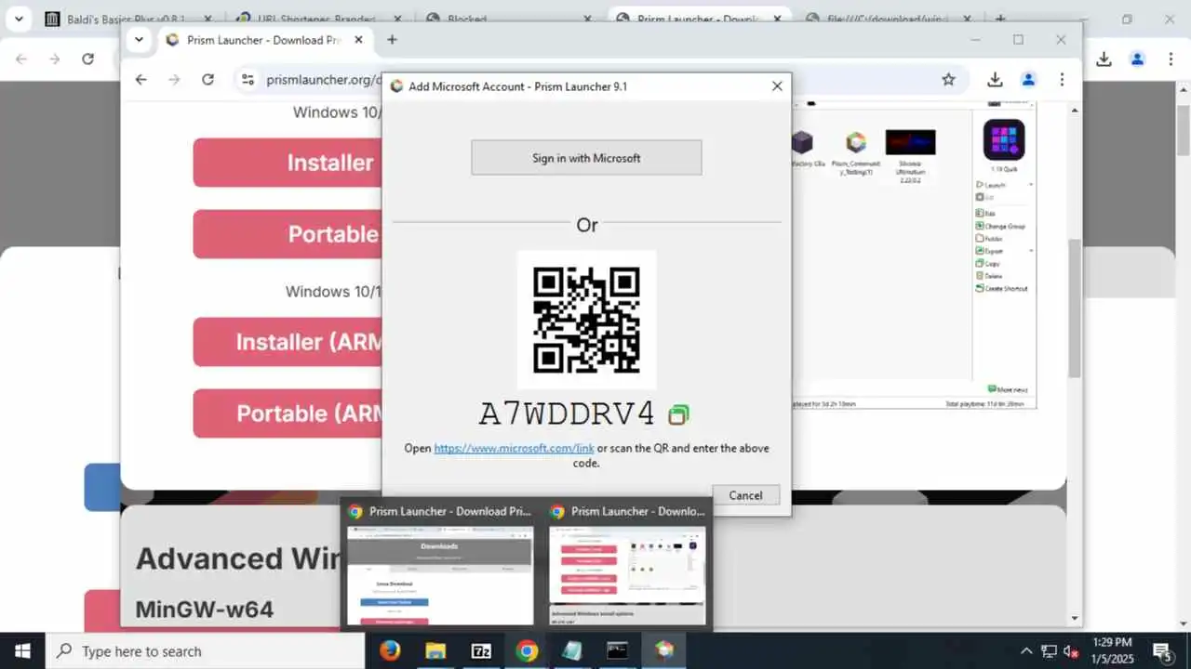
Task: Click the Chrome taskbar icon
Action: [x=527, y=650]
